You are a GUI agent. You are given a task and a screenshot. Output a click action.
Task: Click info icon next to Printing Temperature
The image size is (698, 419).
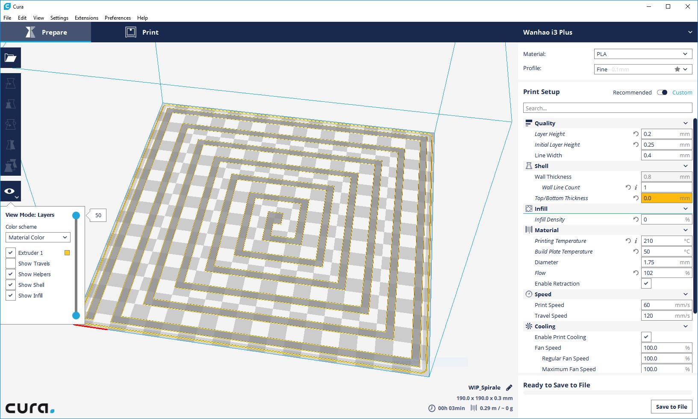pyautogui.click(x=636, y=241)
